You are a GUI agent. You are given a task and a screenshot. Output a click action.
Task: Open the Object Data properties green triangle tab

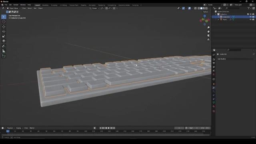(214, 103)
